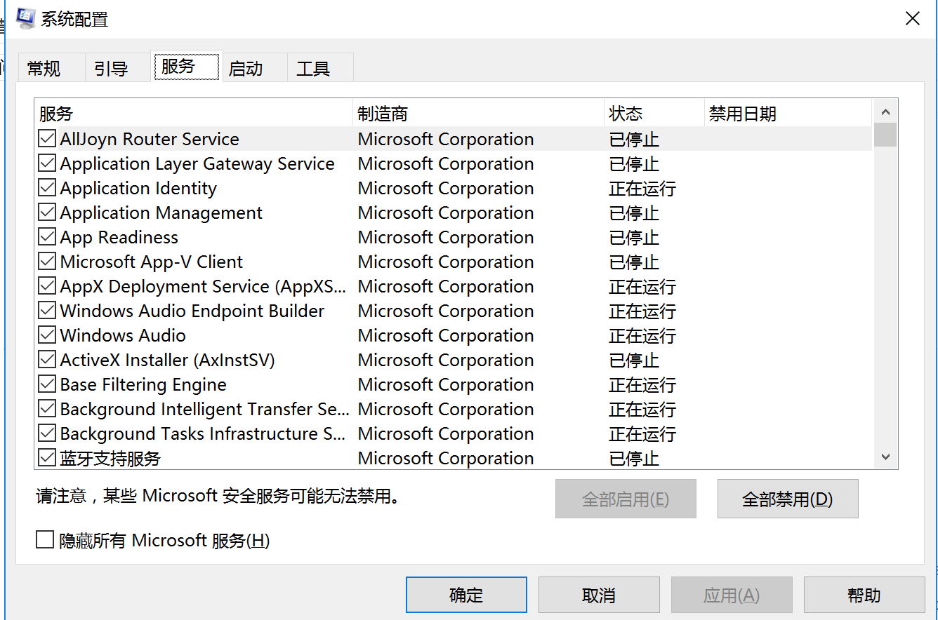The width and height of the screenshot is (938, 620).
Task: Click the 请注意 Microsoft 安全服务 notice text
Action: 218,497
